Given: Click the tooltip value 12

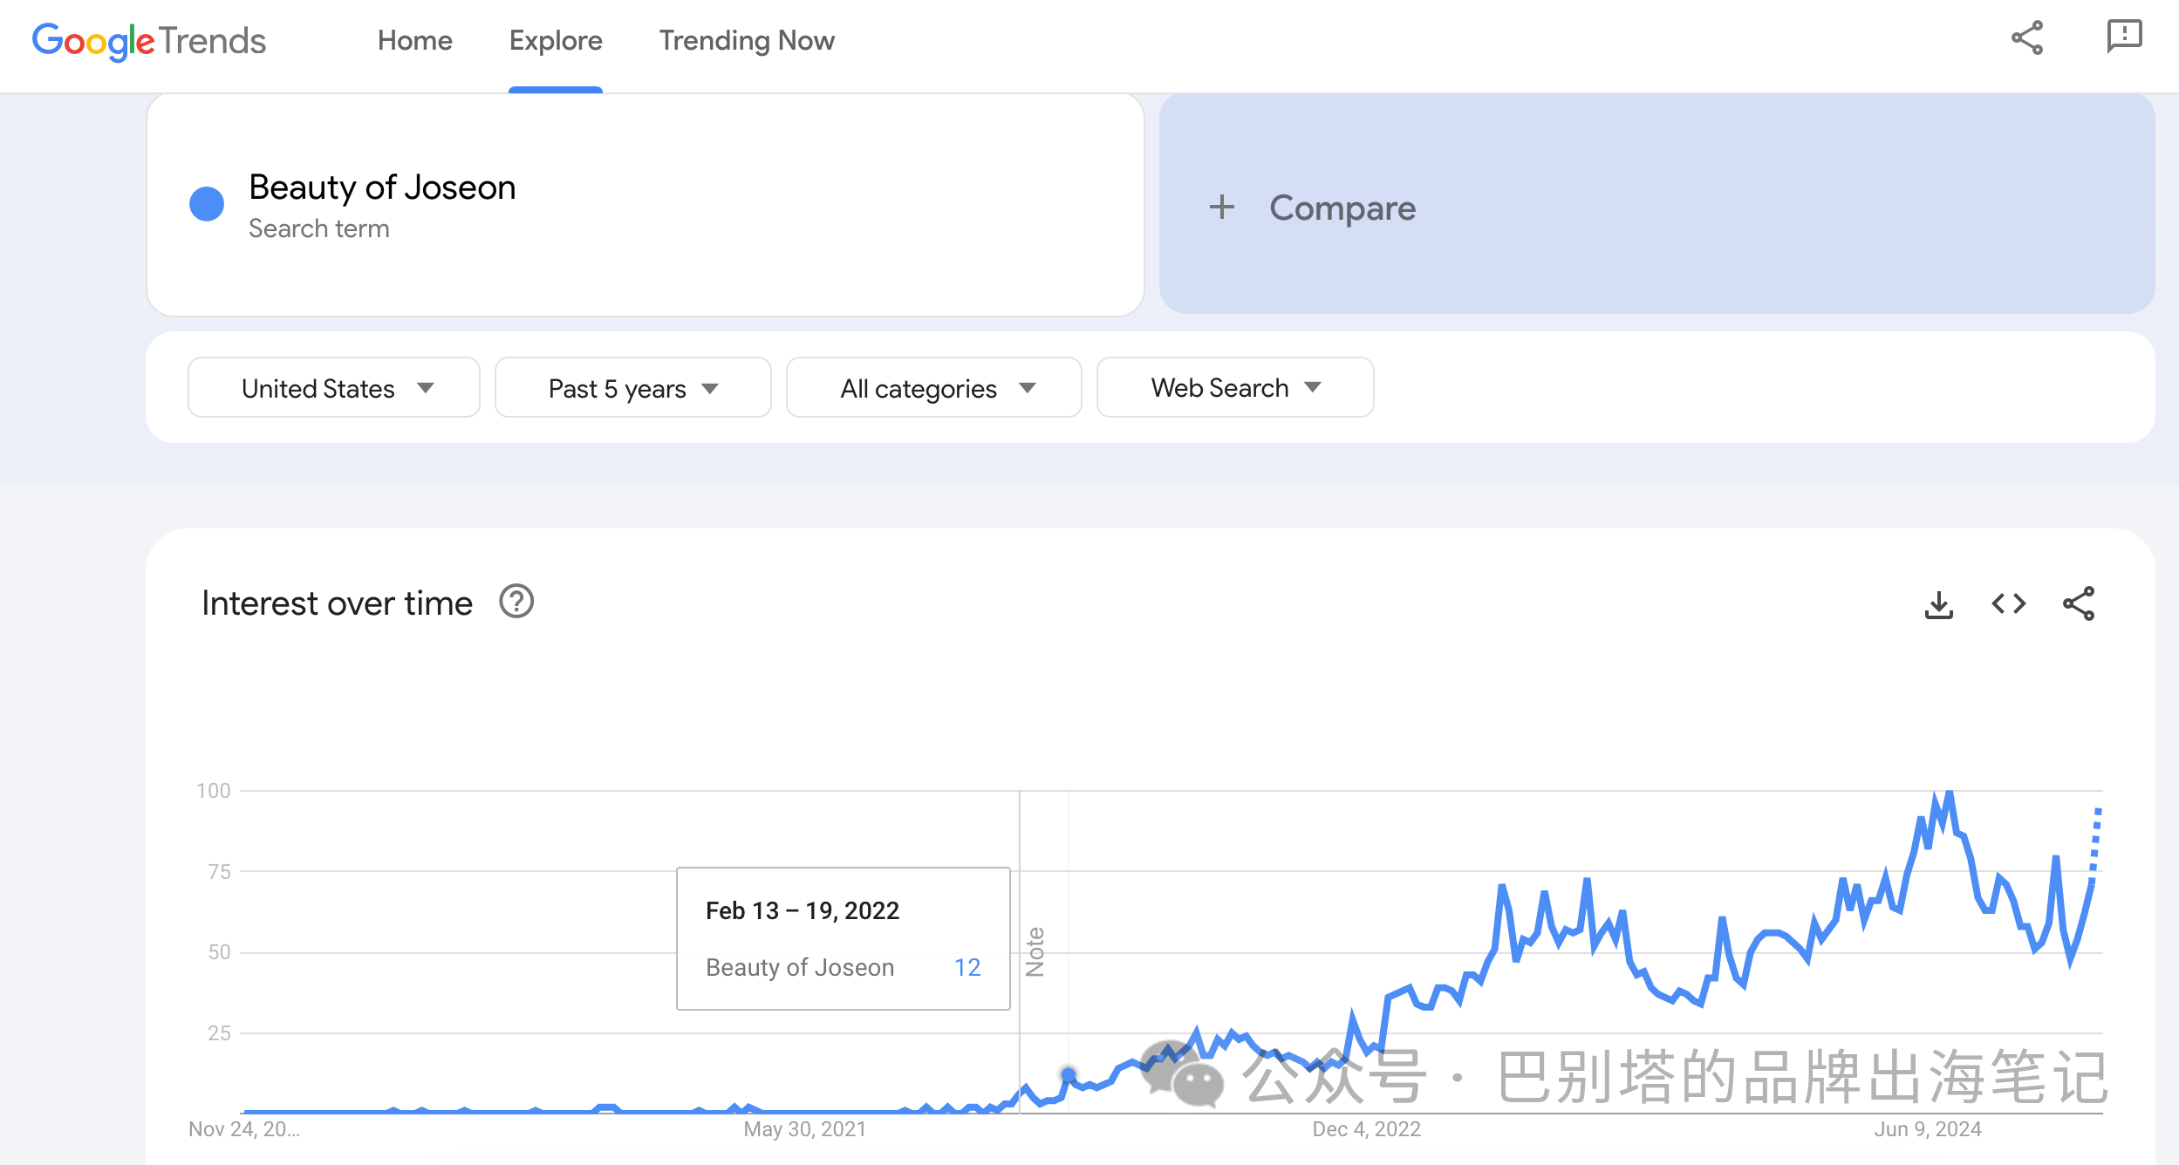Looking at the screenshot, I should pos(967,967).
